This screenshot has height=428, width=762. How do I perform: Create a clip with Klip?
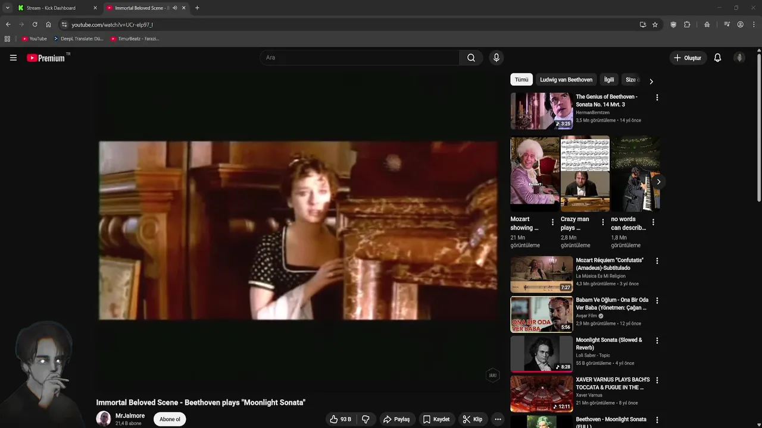click(473, 419)
